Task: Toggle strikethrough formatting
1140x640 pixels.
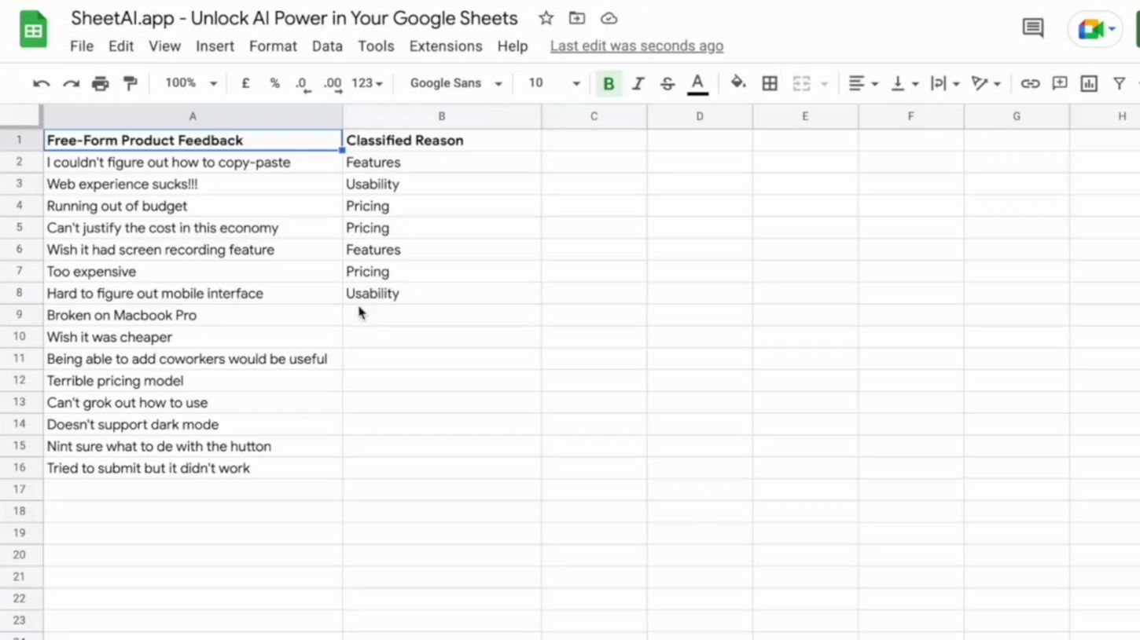Action: (x=667, y=83)
